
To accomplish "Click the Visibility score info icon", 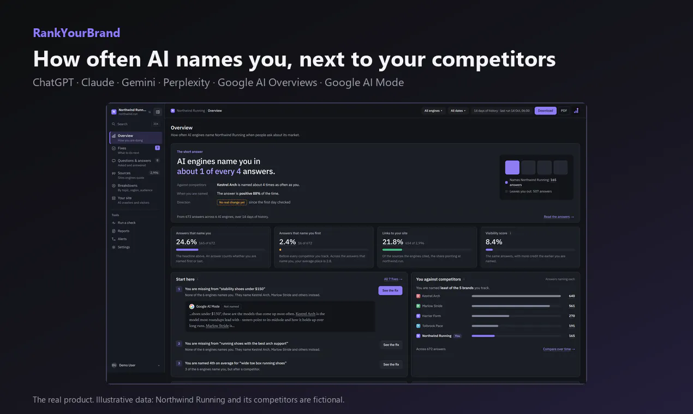I will pos(510,233).
